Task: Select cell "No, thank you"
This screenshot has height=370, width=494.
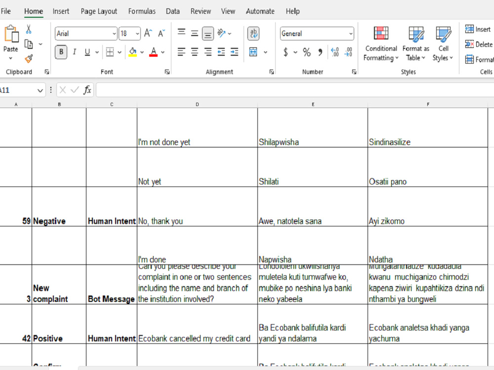Action: [197, 206]
